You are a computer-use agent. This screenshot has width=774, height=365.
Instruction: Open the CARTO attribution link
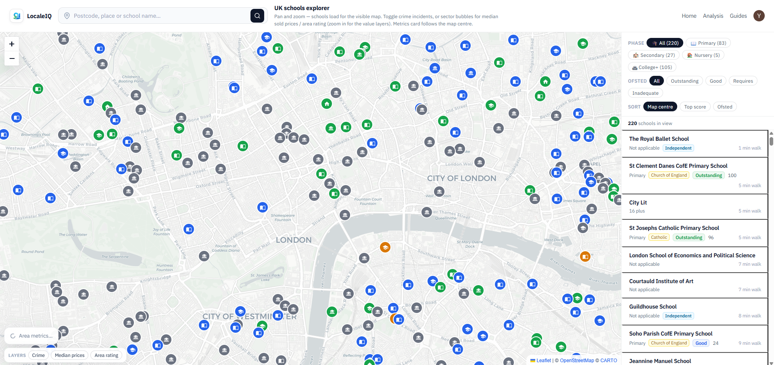609,361
